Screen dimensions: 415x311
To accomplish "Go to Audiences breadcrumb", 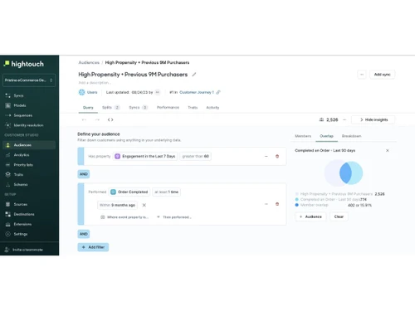I will point(89,62).
